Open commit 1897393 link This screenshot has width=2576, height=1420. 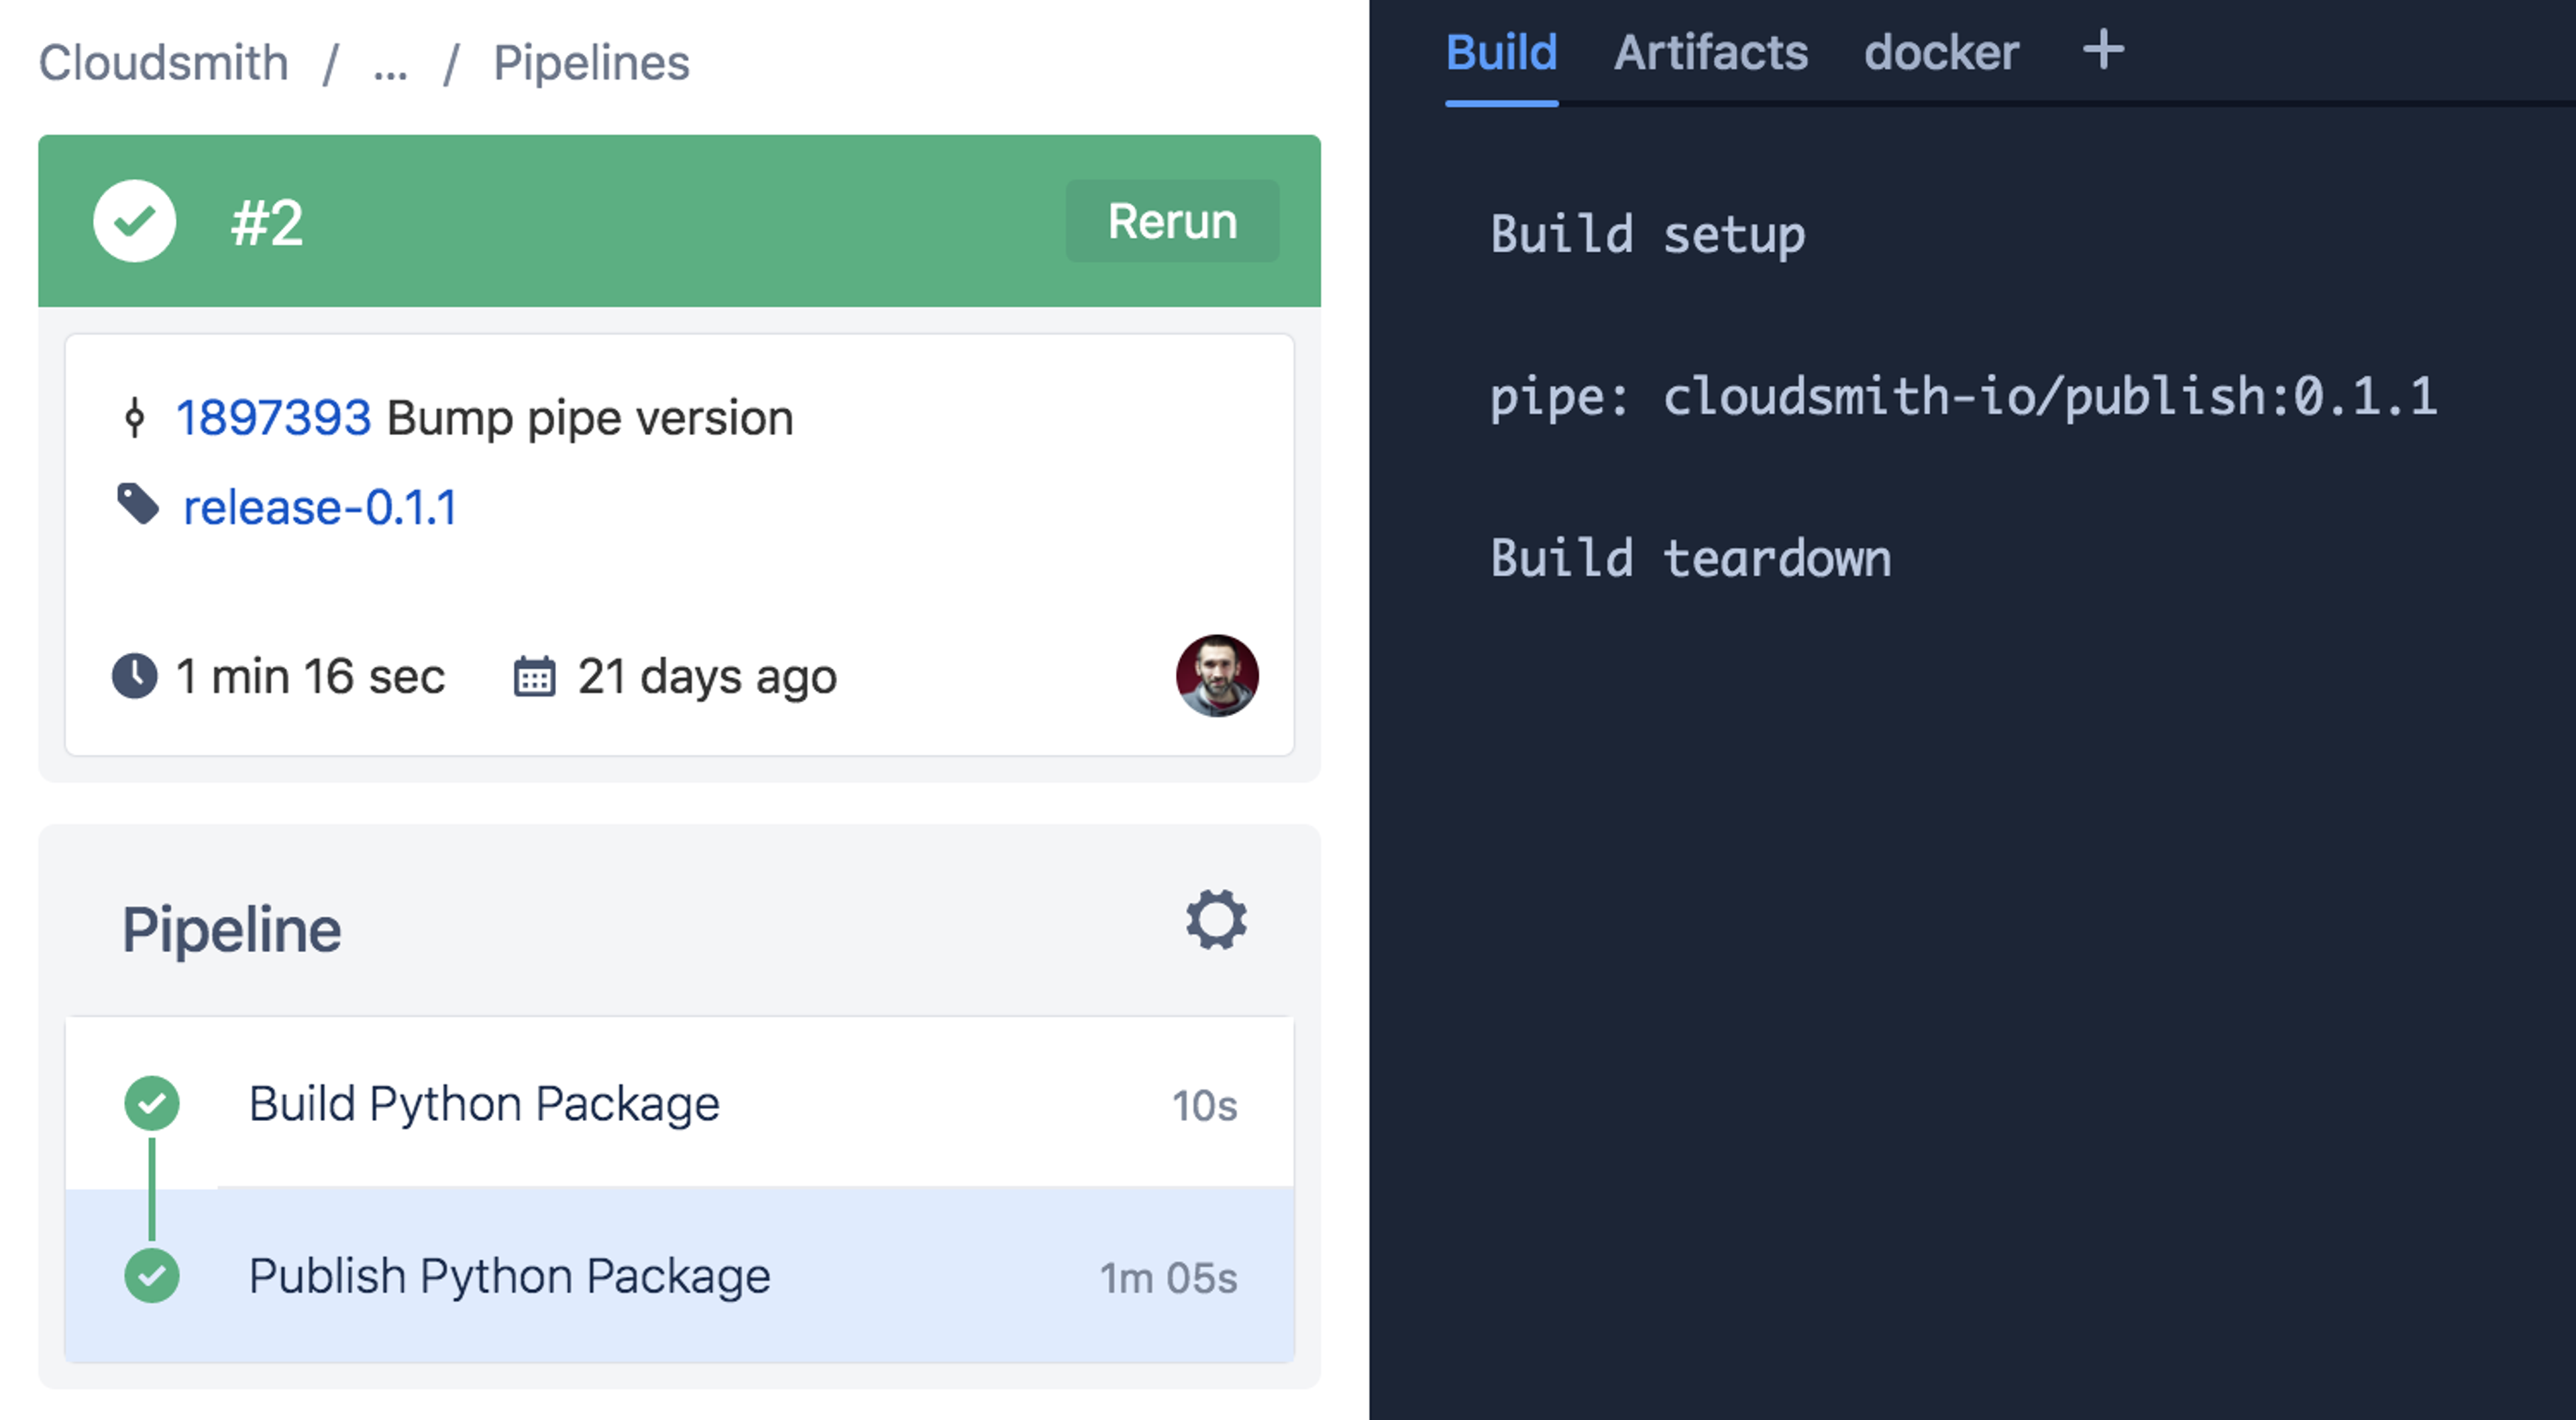pos(273,418)
